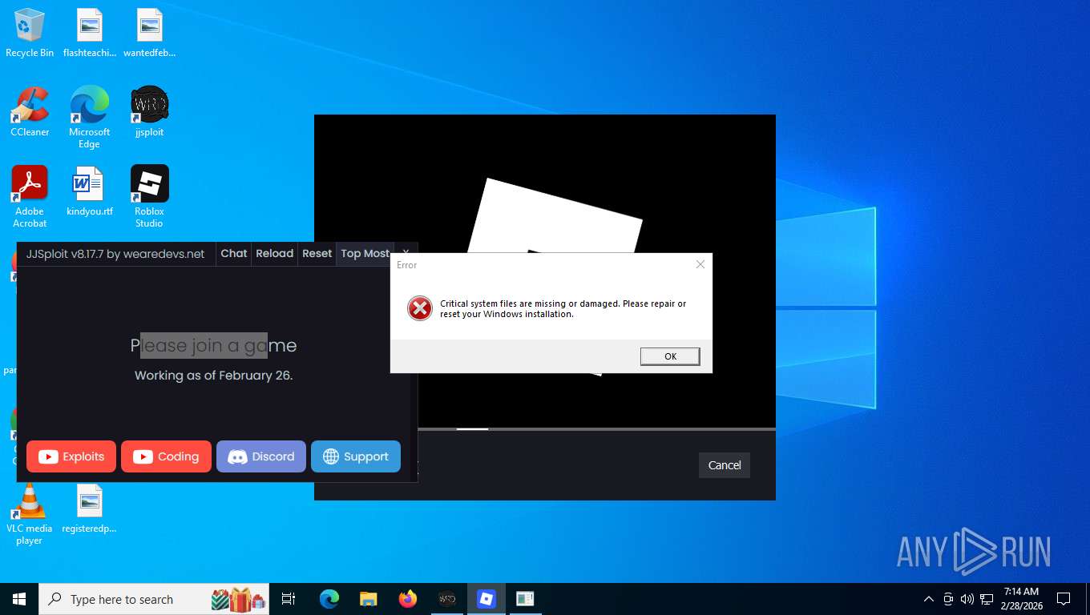The width and height of the screenshot is (1090, 615).
Task: Click the Chat tab in JJSploit
Action: click(234, 253)
